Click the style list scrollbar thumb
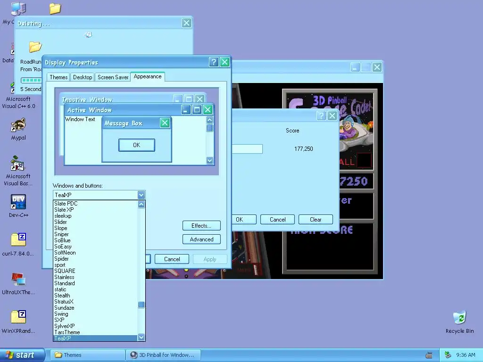Screen dimensions: 483x362 coord(141,304)
